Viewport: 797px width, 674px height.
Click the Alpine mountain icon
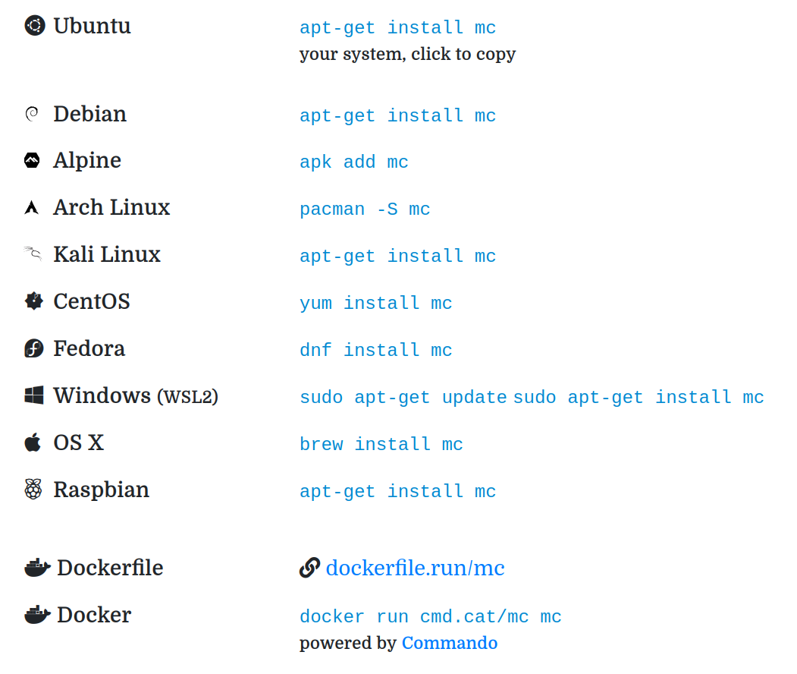click(x=32, y=161)
